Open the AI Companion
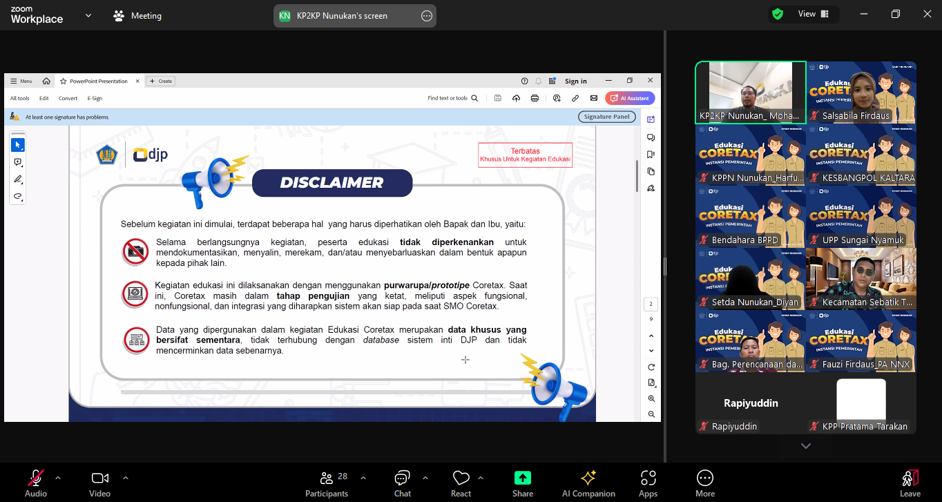The width and height of the screenshot is (942, 502). click(588, 482)
